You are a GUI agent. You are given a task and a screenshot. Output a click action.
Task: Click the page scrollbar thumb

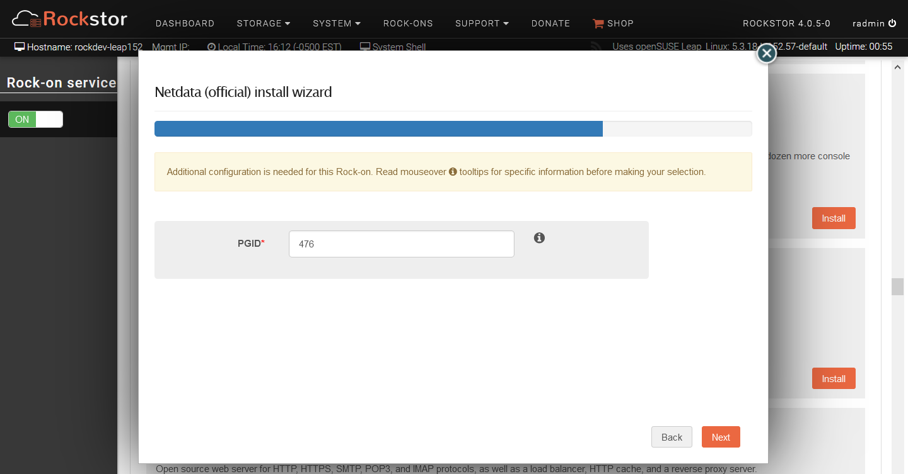pyautogui.click(x=897, y=286)
